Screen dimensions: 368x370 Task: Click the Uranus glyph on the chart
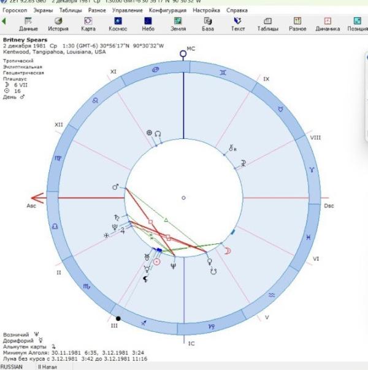147,258
